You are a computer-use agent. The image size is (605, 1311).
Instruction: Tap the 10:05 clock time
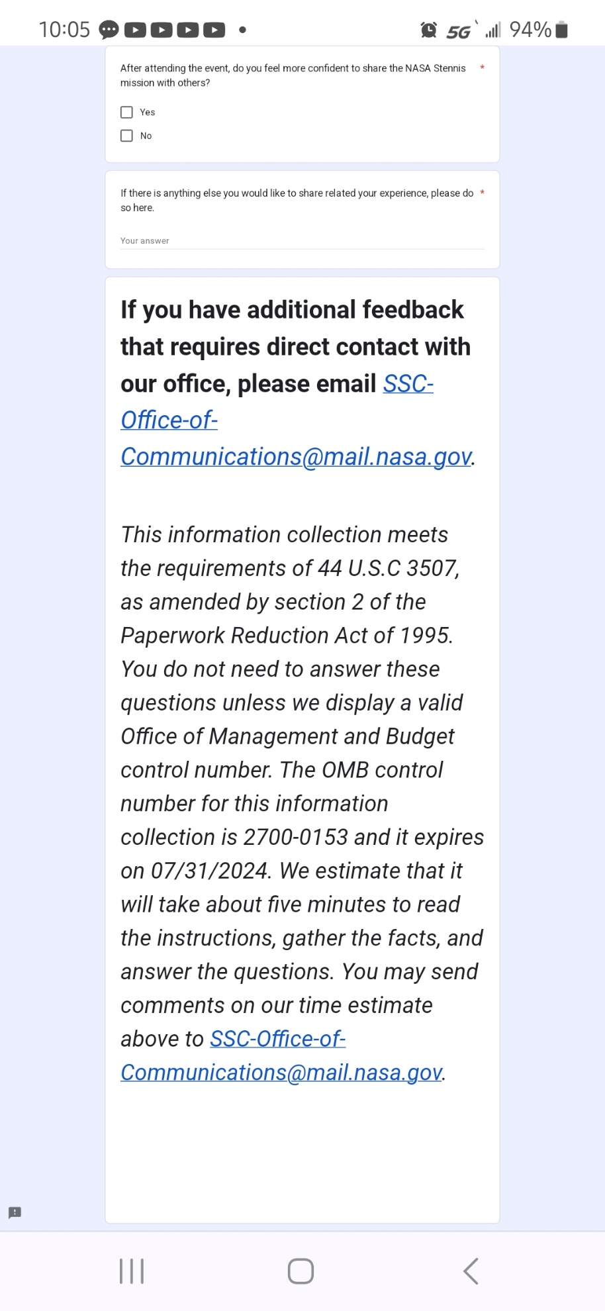pos(64,30)
